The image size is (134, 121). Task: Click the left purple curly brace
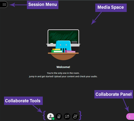click(44, 116)
